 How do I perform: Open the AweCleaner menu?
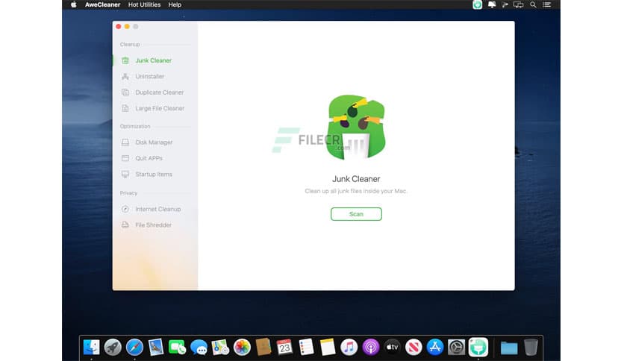click(x=102, y=4)
